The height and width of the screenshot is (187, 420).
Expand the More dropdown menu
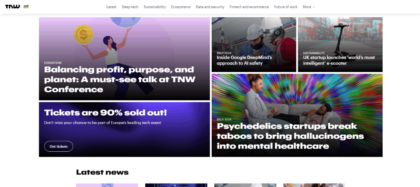(x=309, y=7)
